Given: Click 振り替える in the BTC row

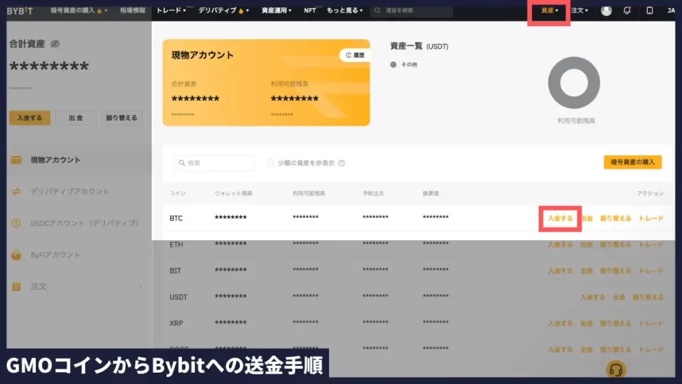Looking at the screenshot, I should [615, 219].
